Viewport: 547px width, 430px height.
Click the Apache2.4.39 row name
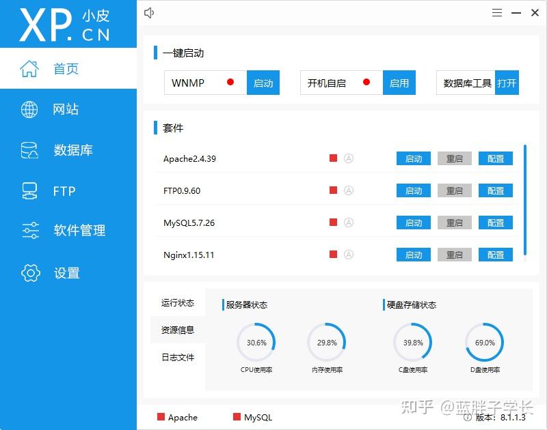189,159
